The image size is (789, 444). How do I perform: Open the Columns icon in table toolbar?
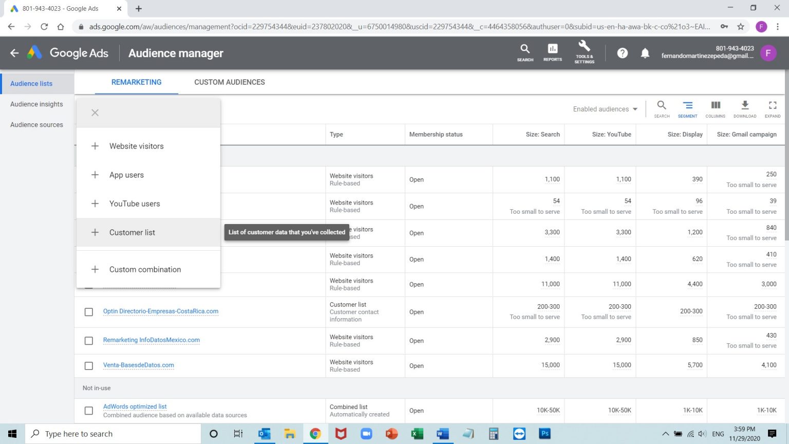click(715, 109)
